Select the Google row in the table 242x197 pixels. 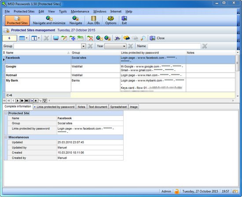pyautogui.click(x=120, y=68)
